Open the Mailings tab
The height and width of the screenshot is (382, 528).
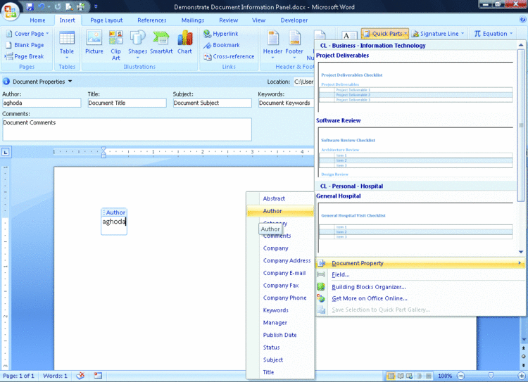pyautogui.click(x=193, y=20)
